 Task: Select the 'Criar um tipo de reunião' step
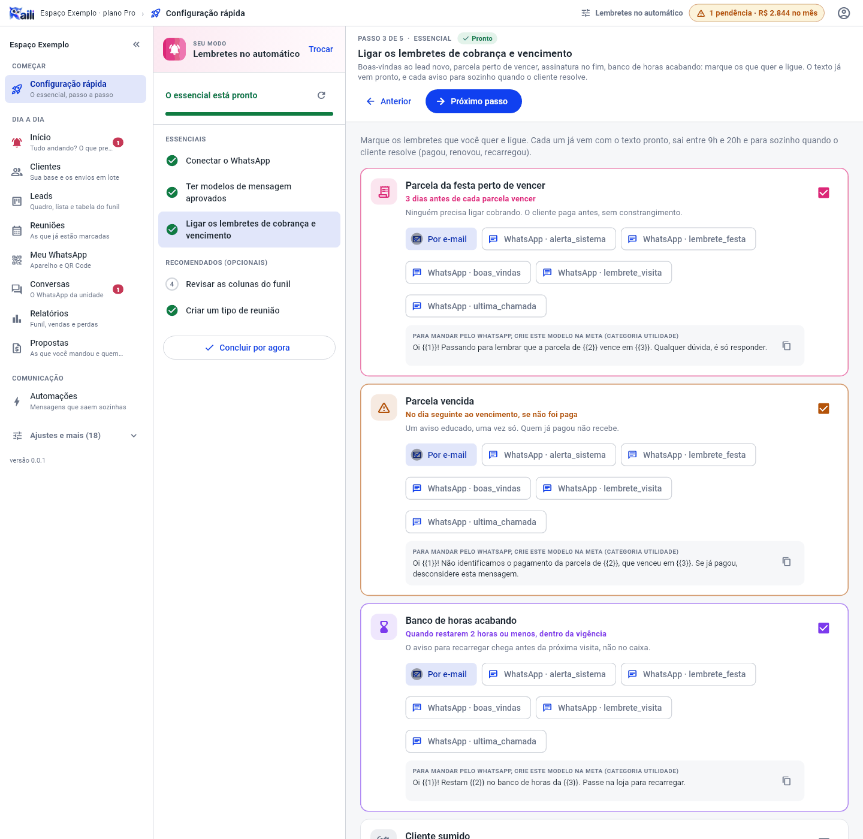(249, 310)
